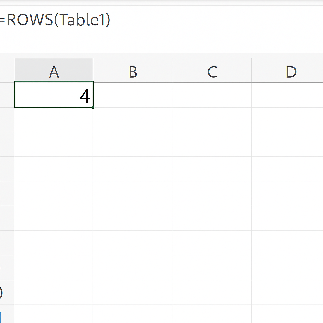Select cell A10

click(x=54, y=314)
